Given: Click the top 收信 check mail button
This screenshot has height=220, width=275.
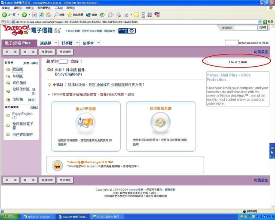Looking at the screenshot, I should tap(11, 52).
